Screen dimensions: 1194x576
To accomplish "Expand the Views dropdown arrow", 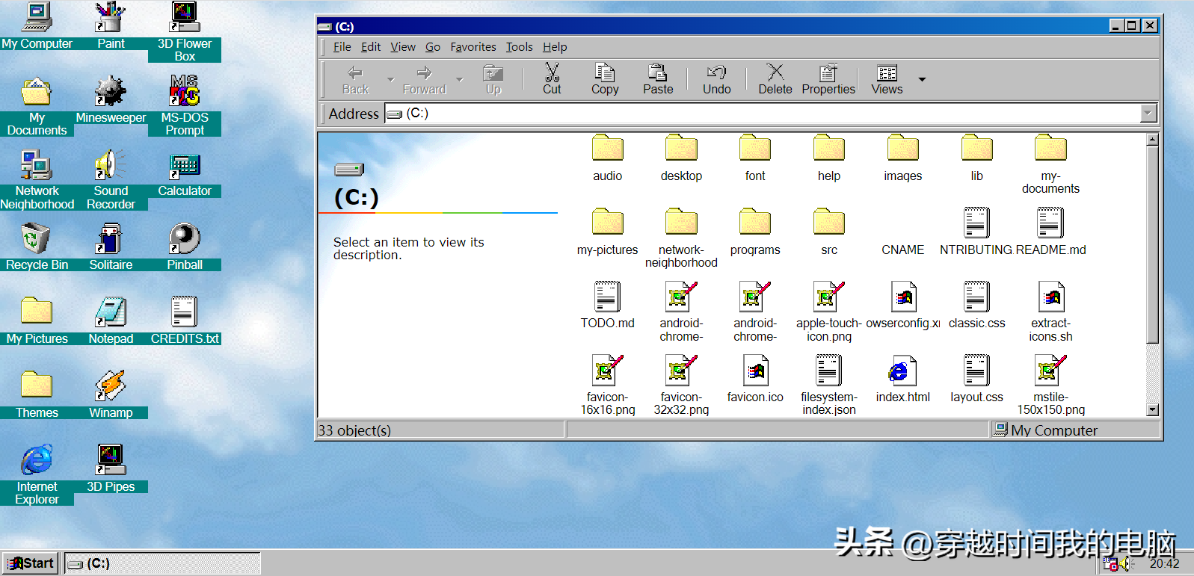I will (922, 79).
